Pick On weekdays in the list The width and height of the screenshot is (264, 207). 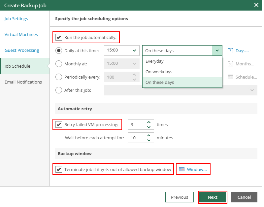[159, 72]
